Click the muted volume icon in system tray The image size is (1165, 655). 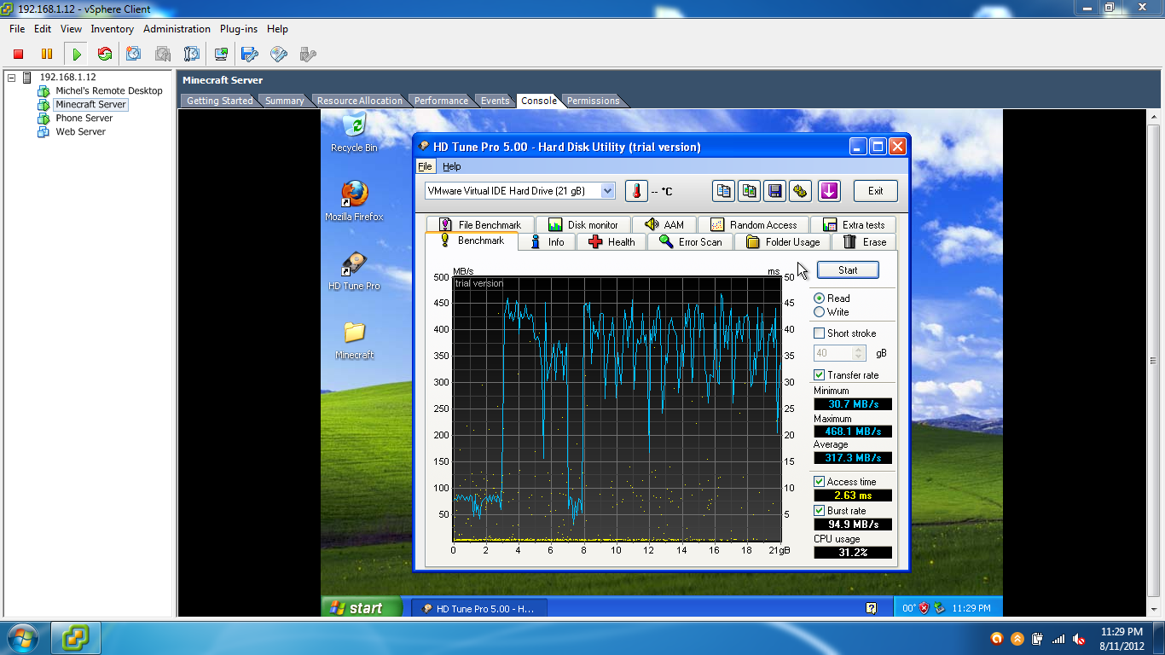(x=1079, y=638)
